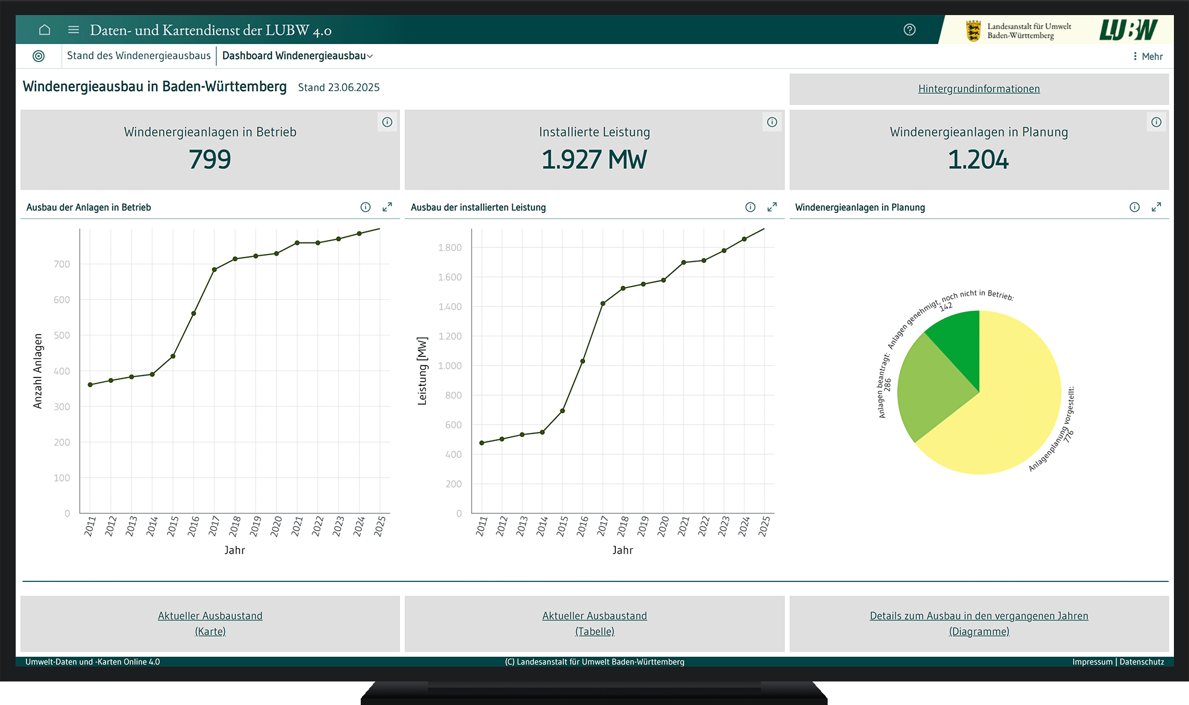
Task: Click the home icon in header
Action: (x=45, y=30)
